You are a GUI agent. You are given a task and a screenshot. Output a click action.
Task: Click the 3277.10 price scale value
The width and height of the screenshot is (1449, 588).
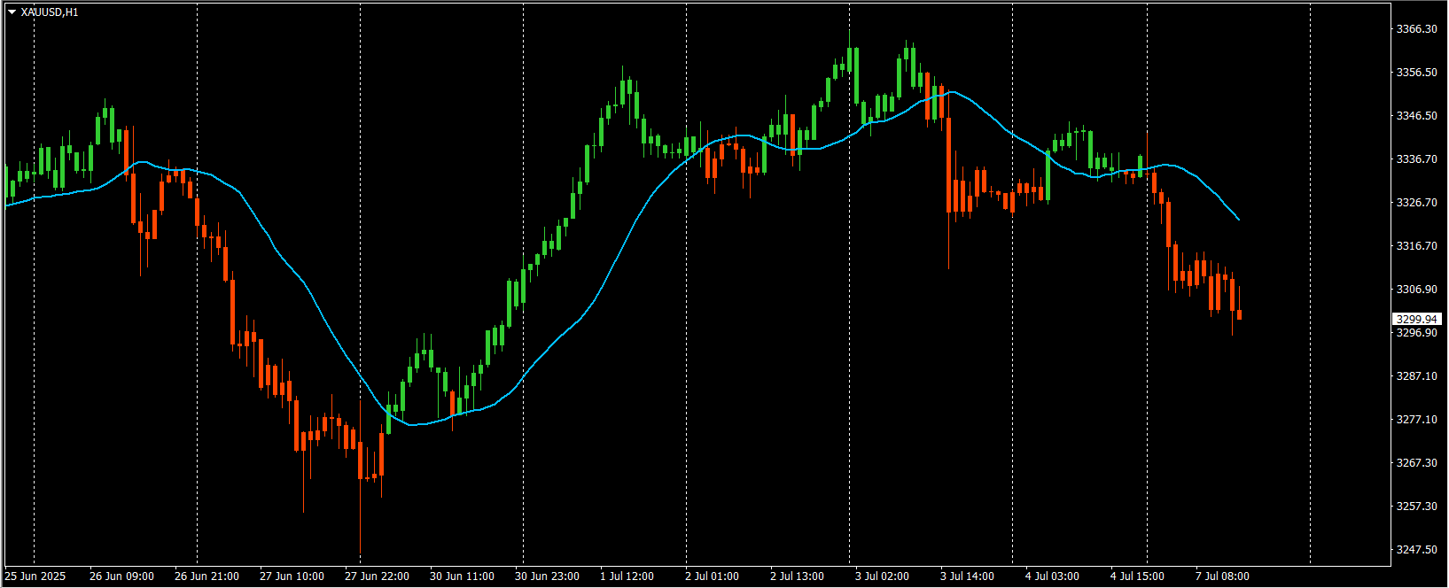point(1416,420)
